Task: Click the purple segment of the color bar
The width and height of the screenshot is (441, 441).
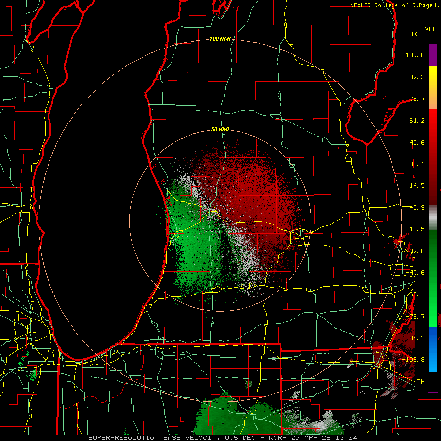Action: click(433, 54)
